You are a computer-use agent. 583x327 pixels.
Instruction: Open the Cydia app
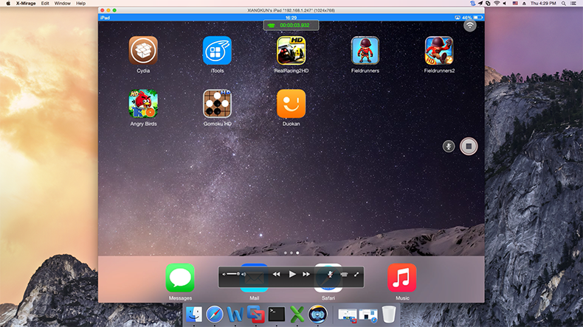(x=143, y=51)
